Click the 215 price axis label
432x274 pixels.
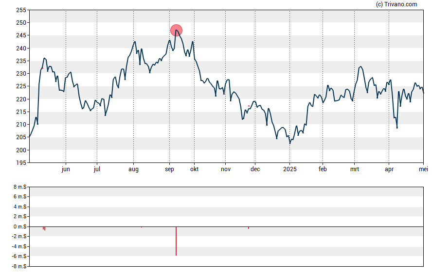pyautogui.click(x=21, y=112)
